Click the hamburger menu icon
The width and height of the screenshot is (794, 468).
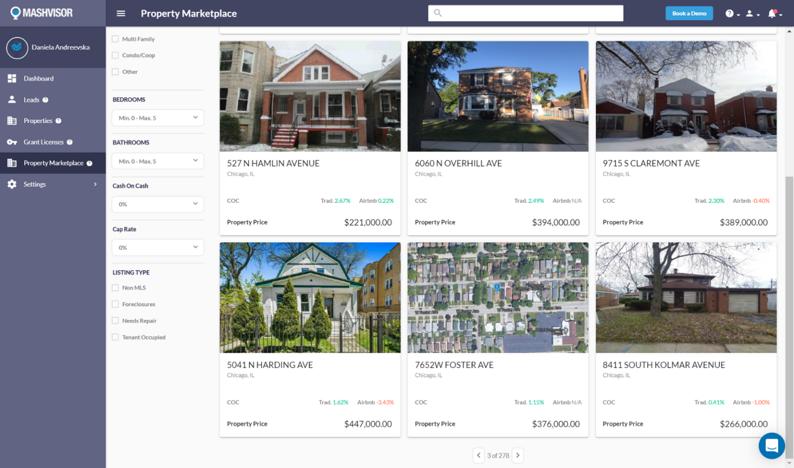[120, 13]
